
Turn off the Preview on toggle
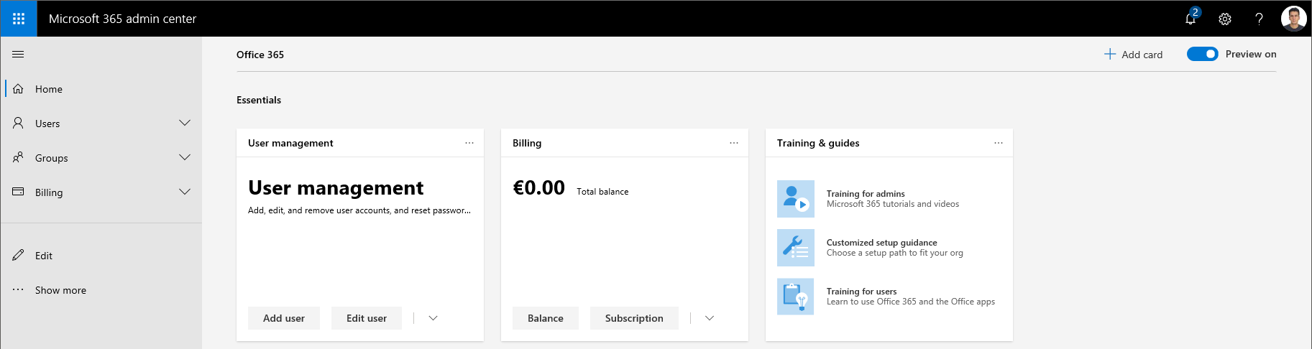1202,54
